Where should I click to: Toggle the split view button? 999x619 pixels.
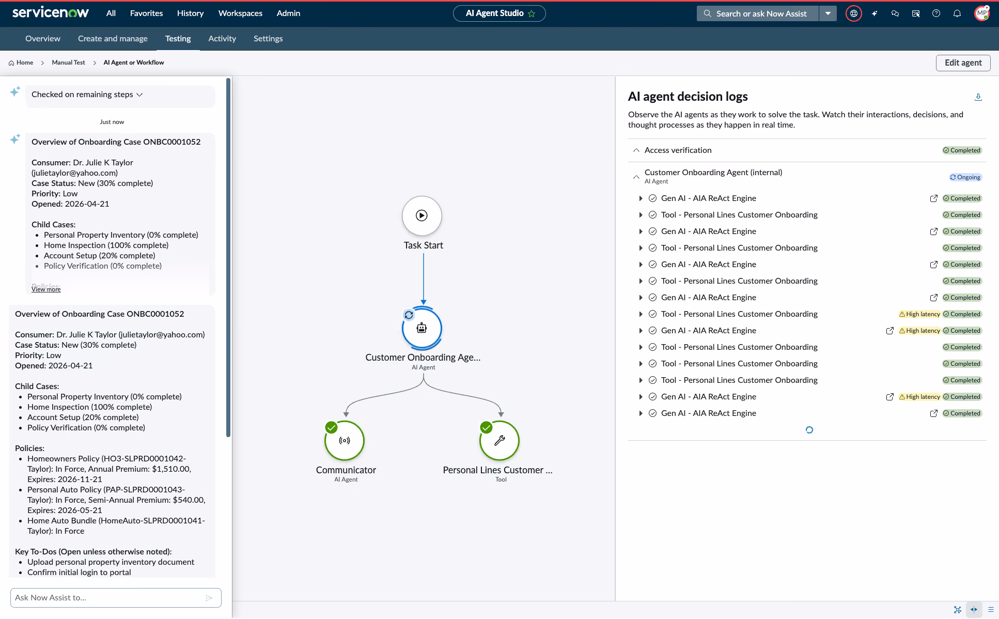(x=974, y=610)
